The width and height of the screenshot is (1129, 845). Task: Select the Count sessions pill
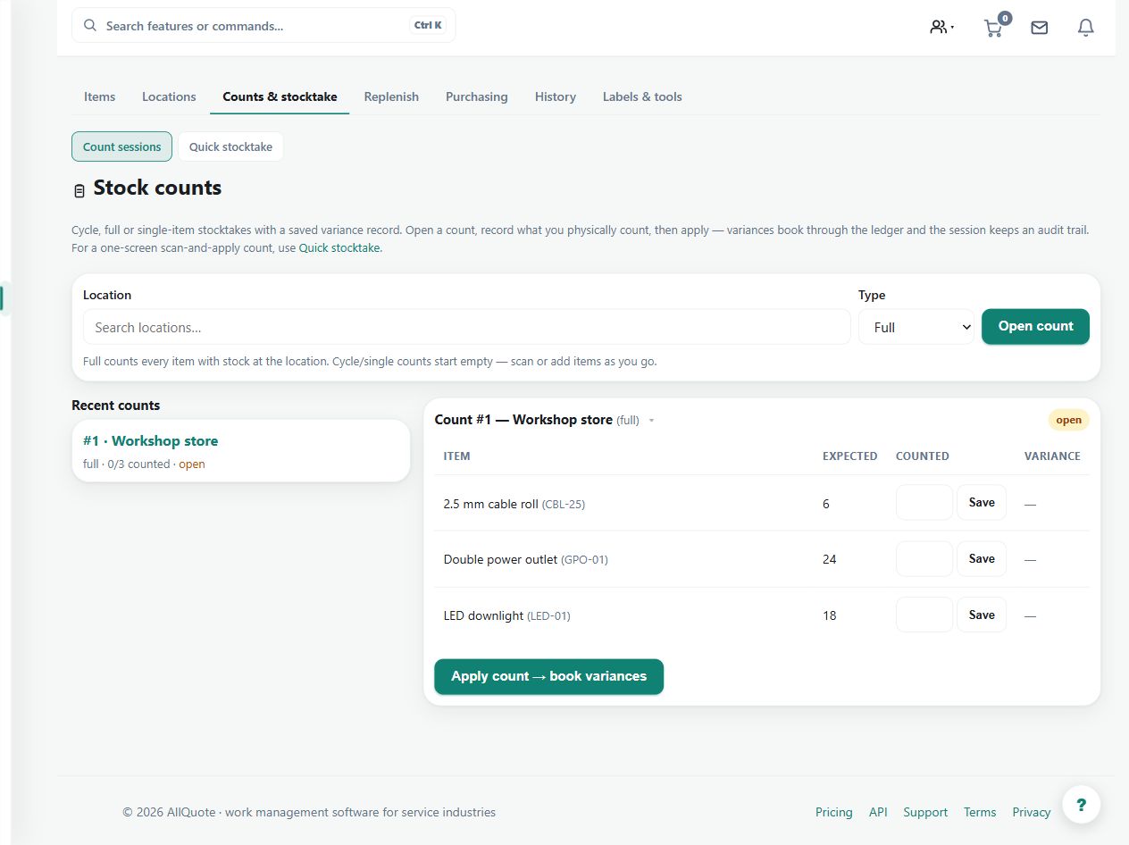click(x=121, y=146)
